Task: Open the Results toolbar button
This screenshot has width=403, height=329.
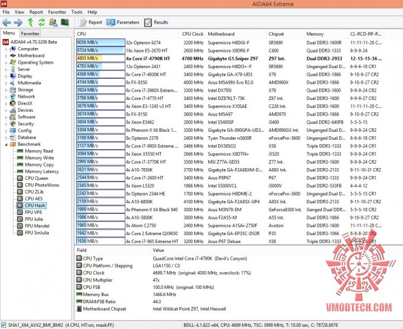Action: pyautogui.click(x=156, y=22)
